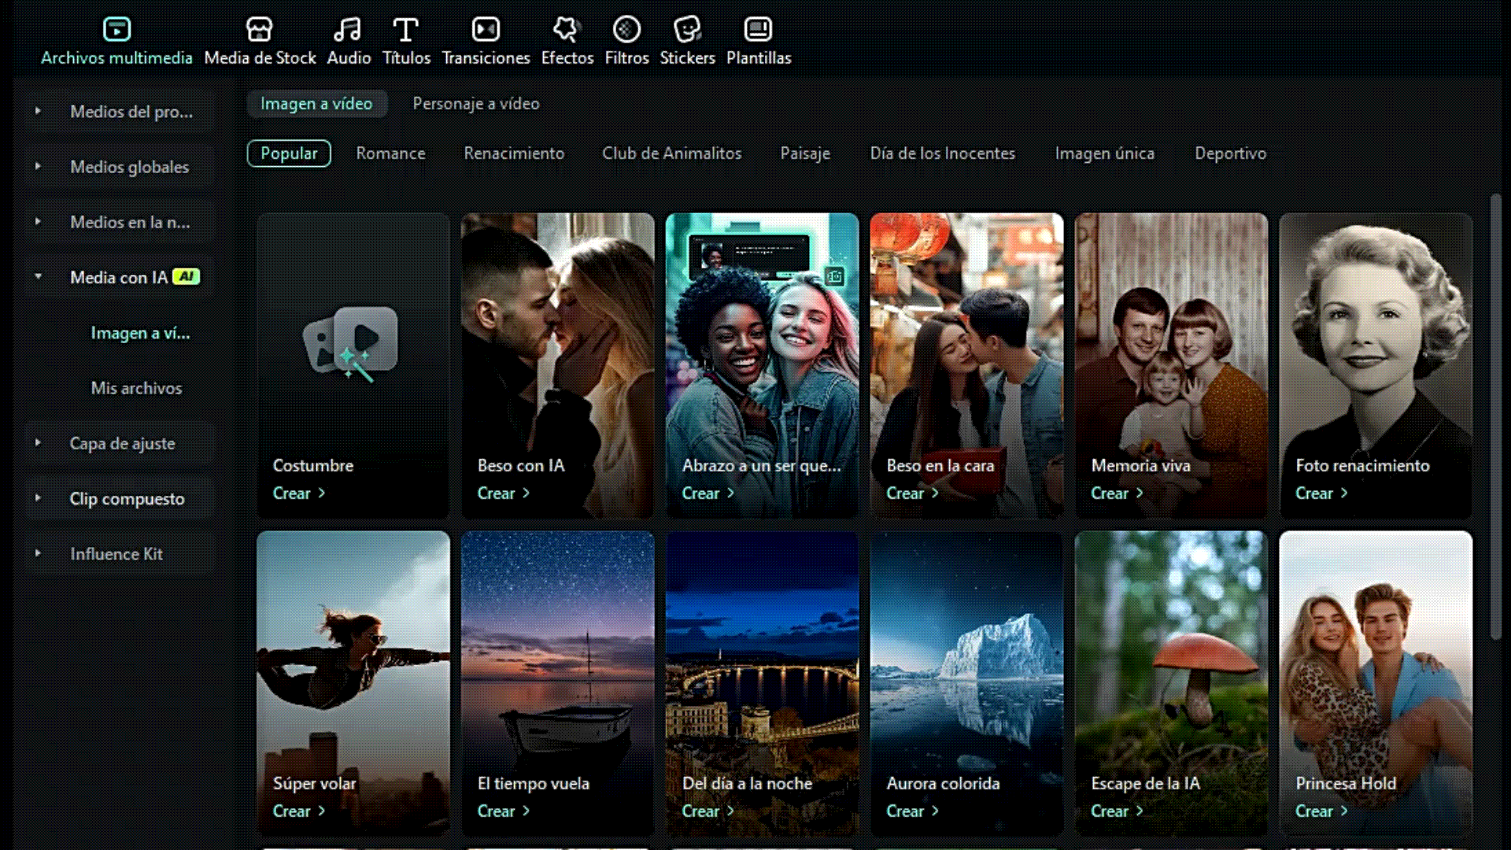Collapse the Media con IA section
This screenshot has width=1511, height=850.
[x=38, y=277]
